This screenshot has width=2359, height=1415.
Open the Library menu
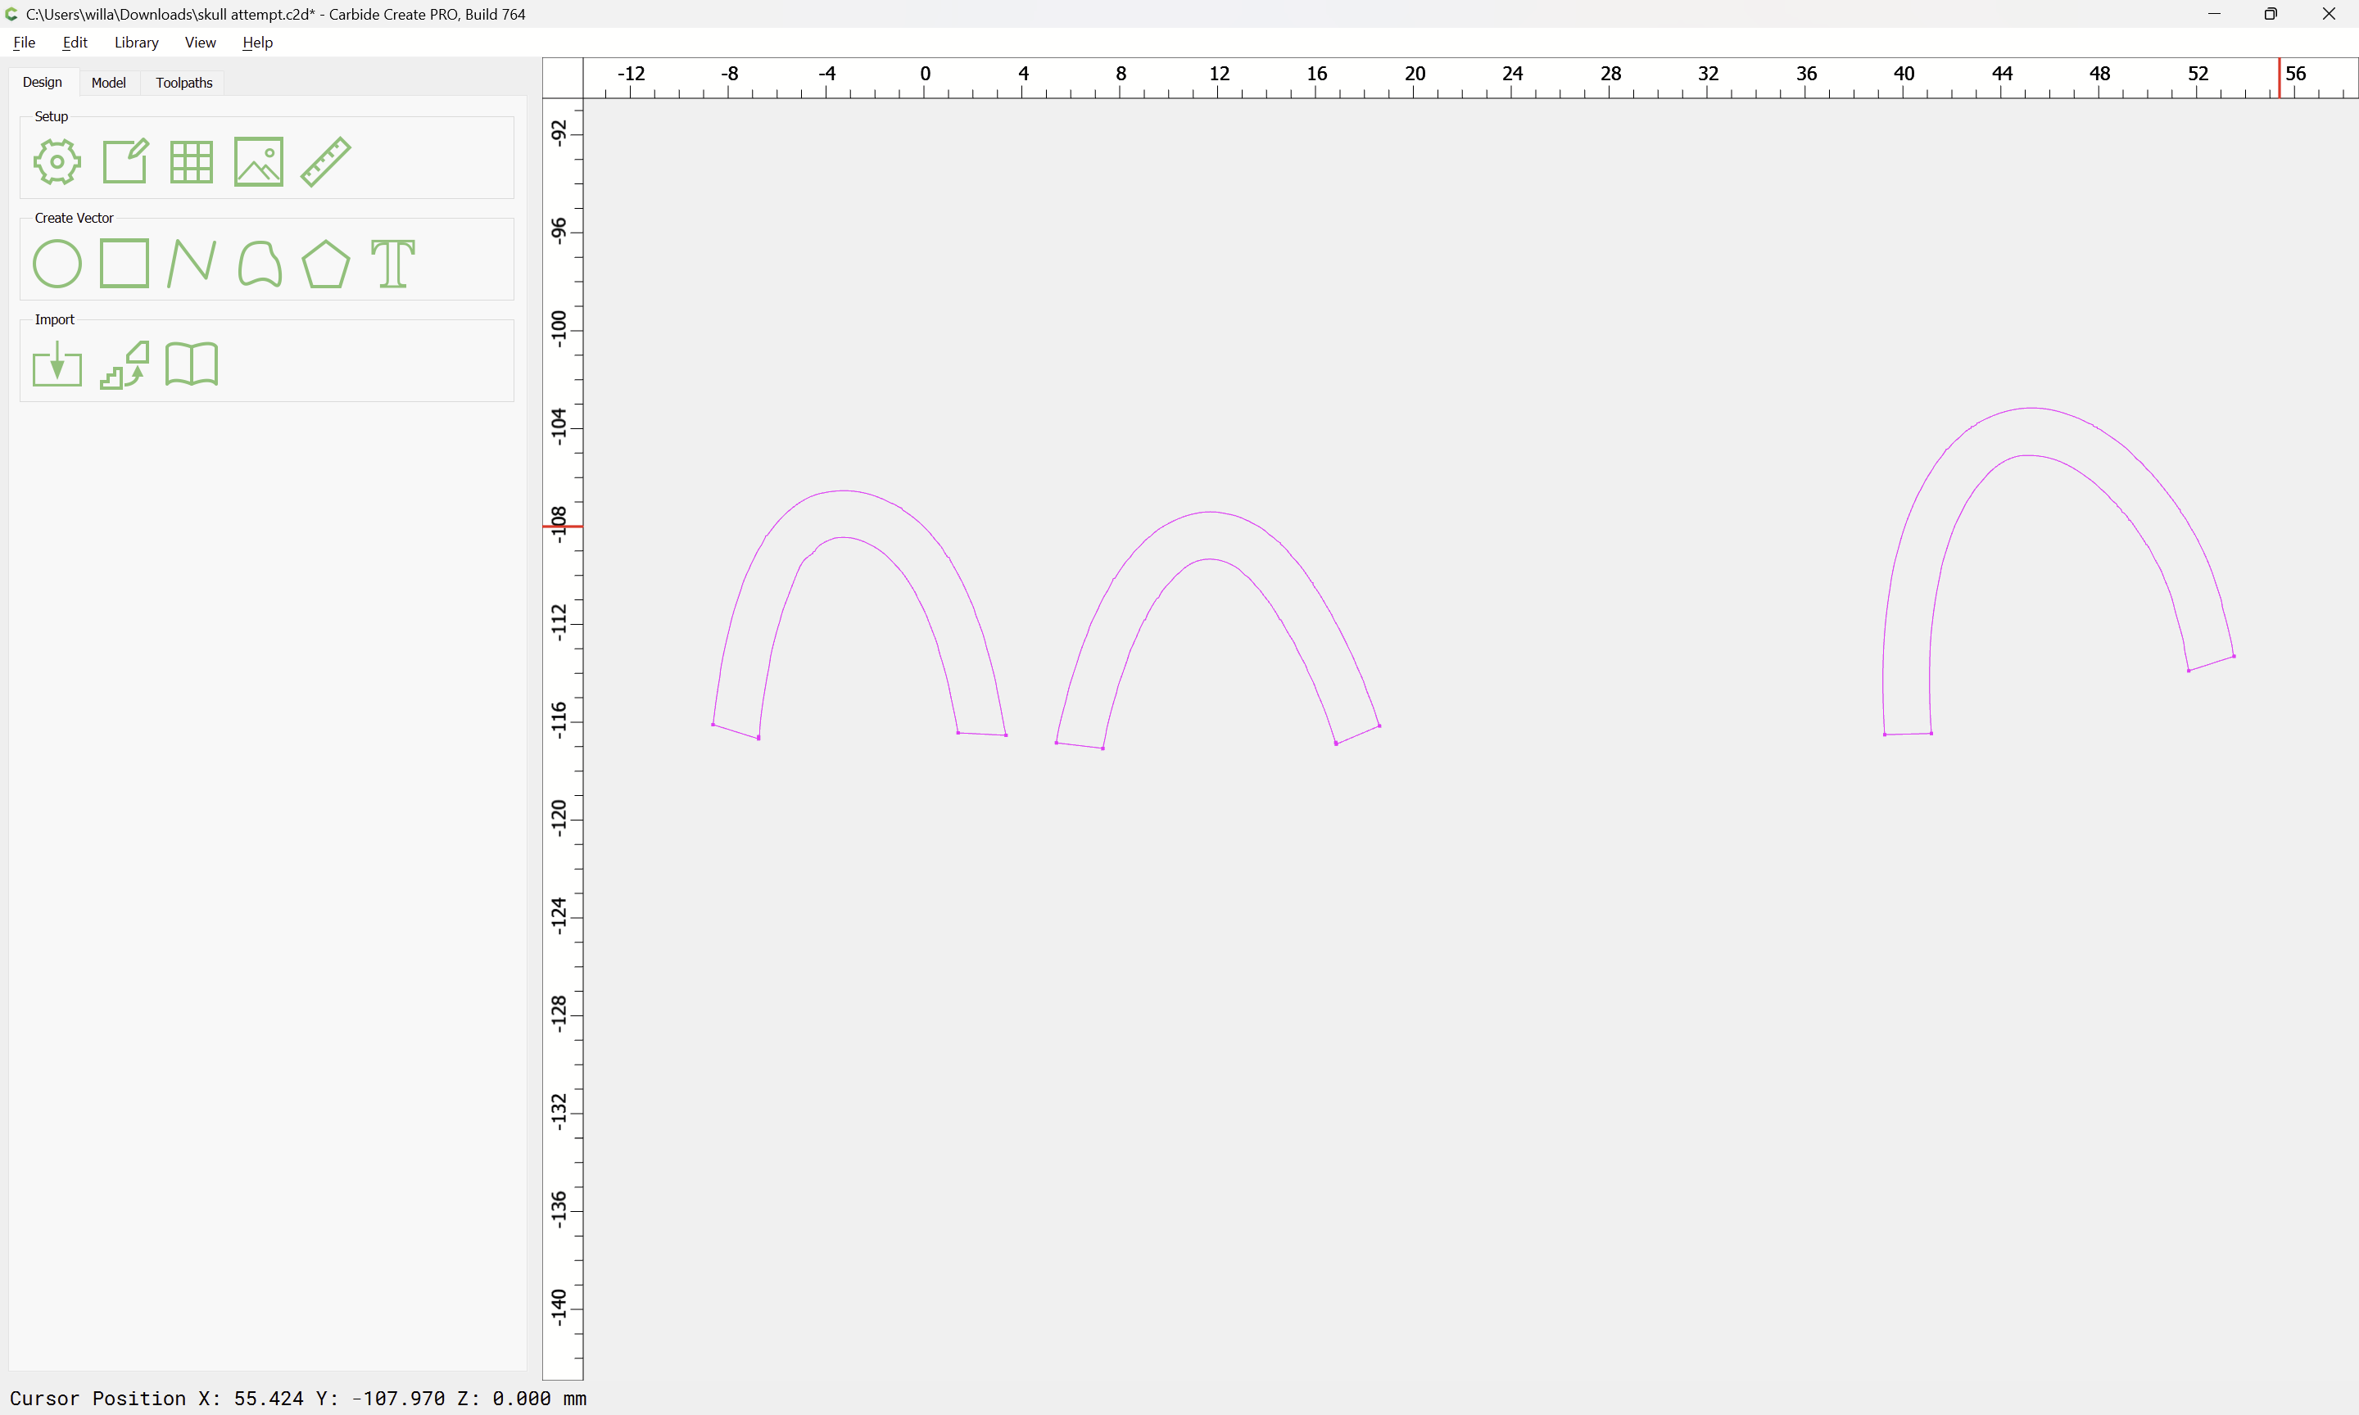(136, 42)
